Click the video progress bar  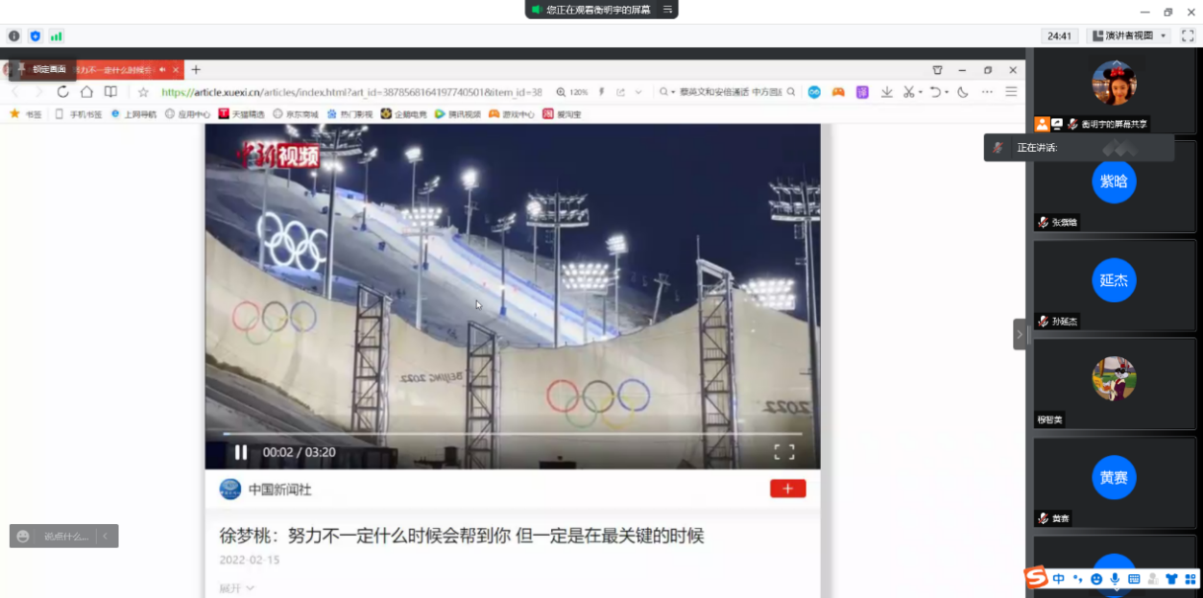[513, 434]
